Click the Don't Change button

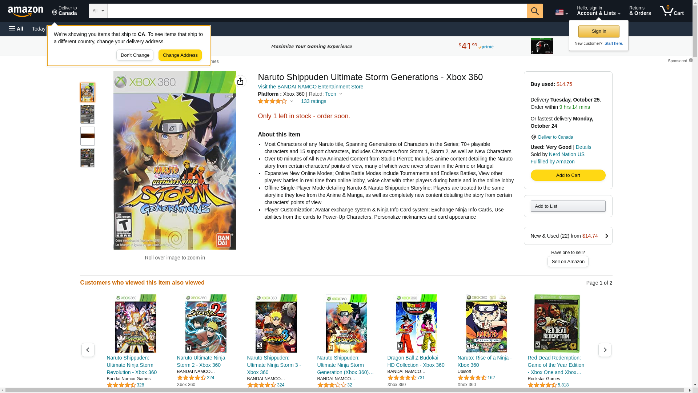click(135, 55)
